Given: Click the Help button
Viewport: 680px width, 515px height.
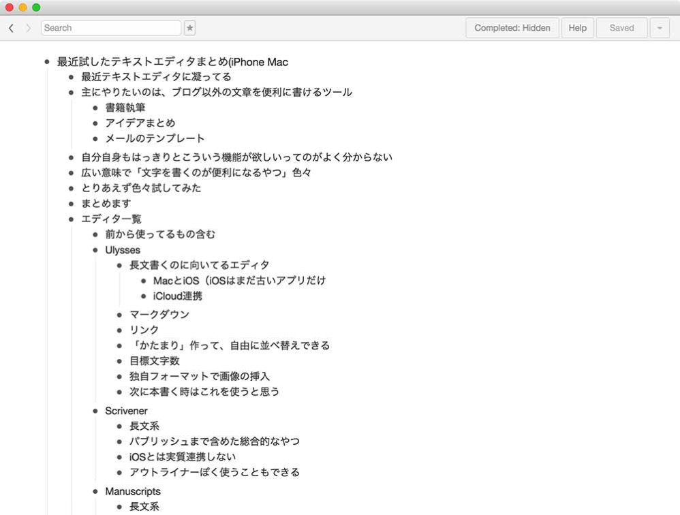Looking at the screenshot, I should click(577, 28).
